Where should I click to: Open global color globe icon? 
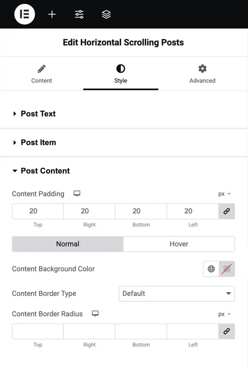tap(211, 269)
